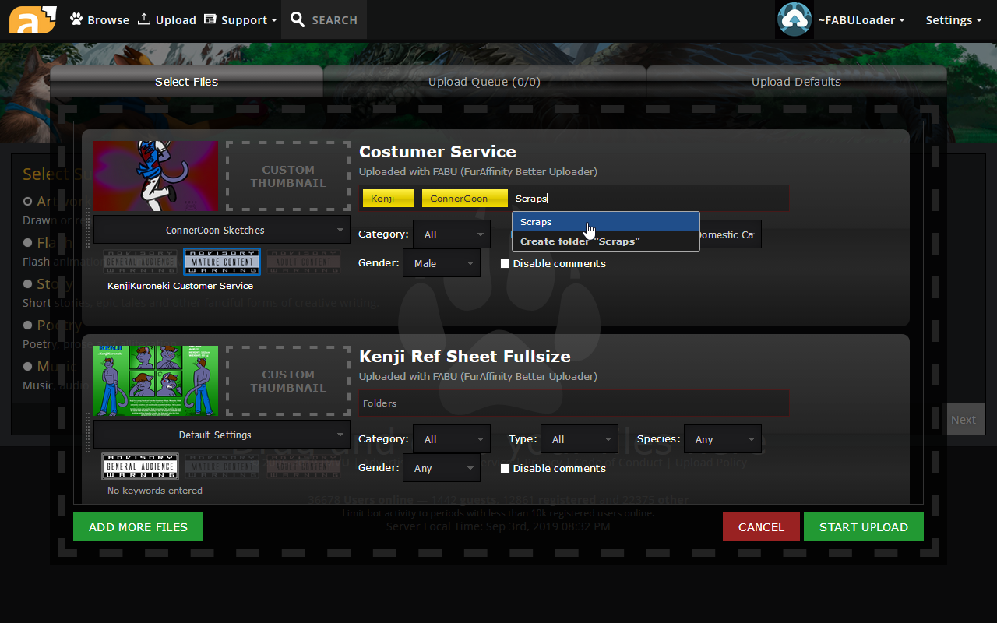The width and height of the screenshot is (997, 623).
Task: Click Custom Thumbnail box for Kenji Ref Sheet
Action: pyautogui.click(x=288, y=381)
